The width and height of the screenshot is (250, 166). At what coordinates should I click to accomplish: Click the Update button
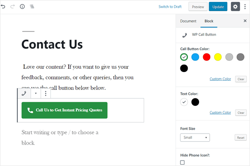[218, 7]
